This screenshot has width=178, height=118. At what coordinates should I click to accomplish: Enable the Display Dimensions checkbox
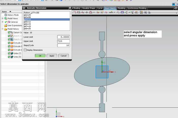click(x=25, y=50)
